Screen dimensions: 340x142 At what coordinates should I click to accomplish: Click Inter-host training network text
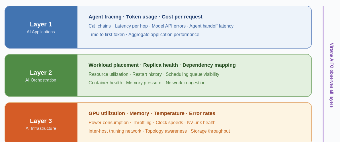tap(115, 131)
